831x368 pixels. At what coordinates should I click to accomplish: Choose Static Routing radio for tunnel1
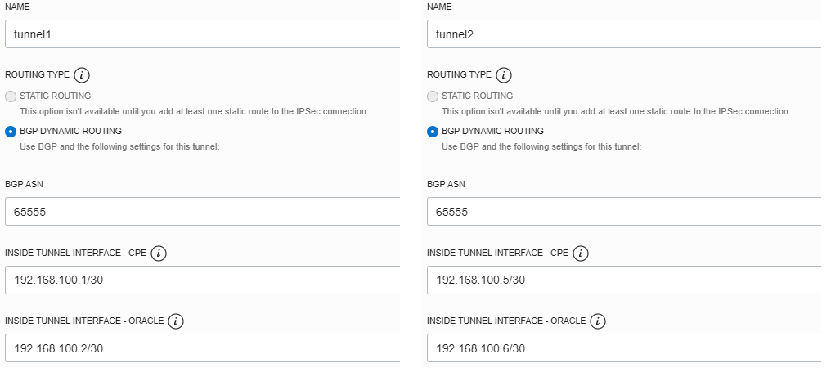[x=11, y=96]
